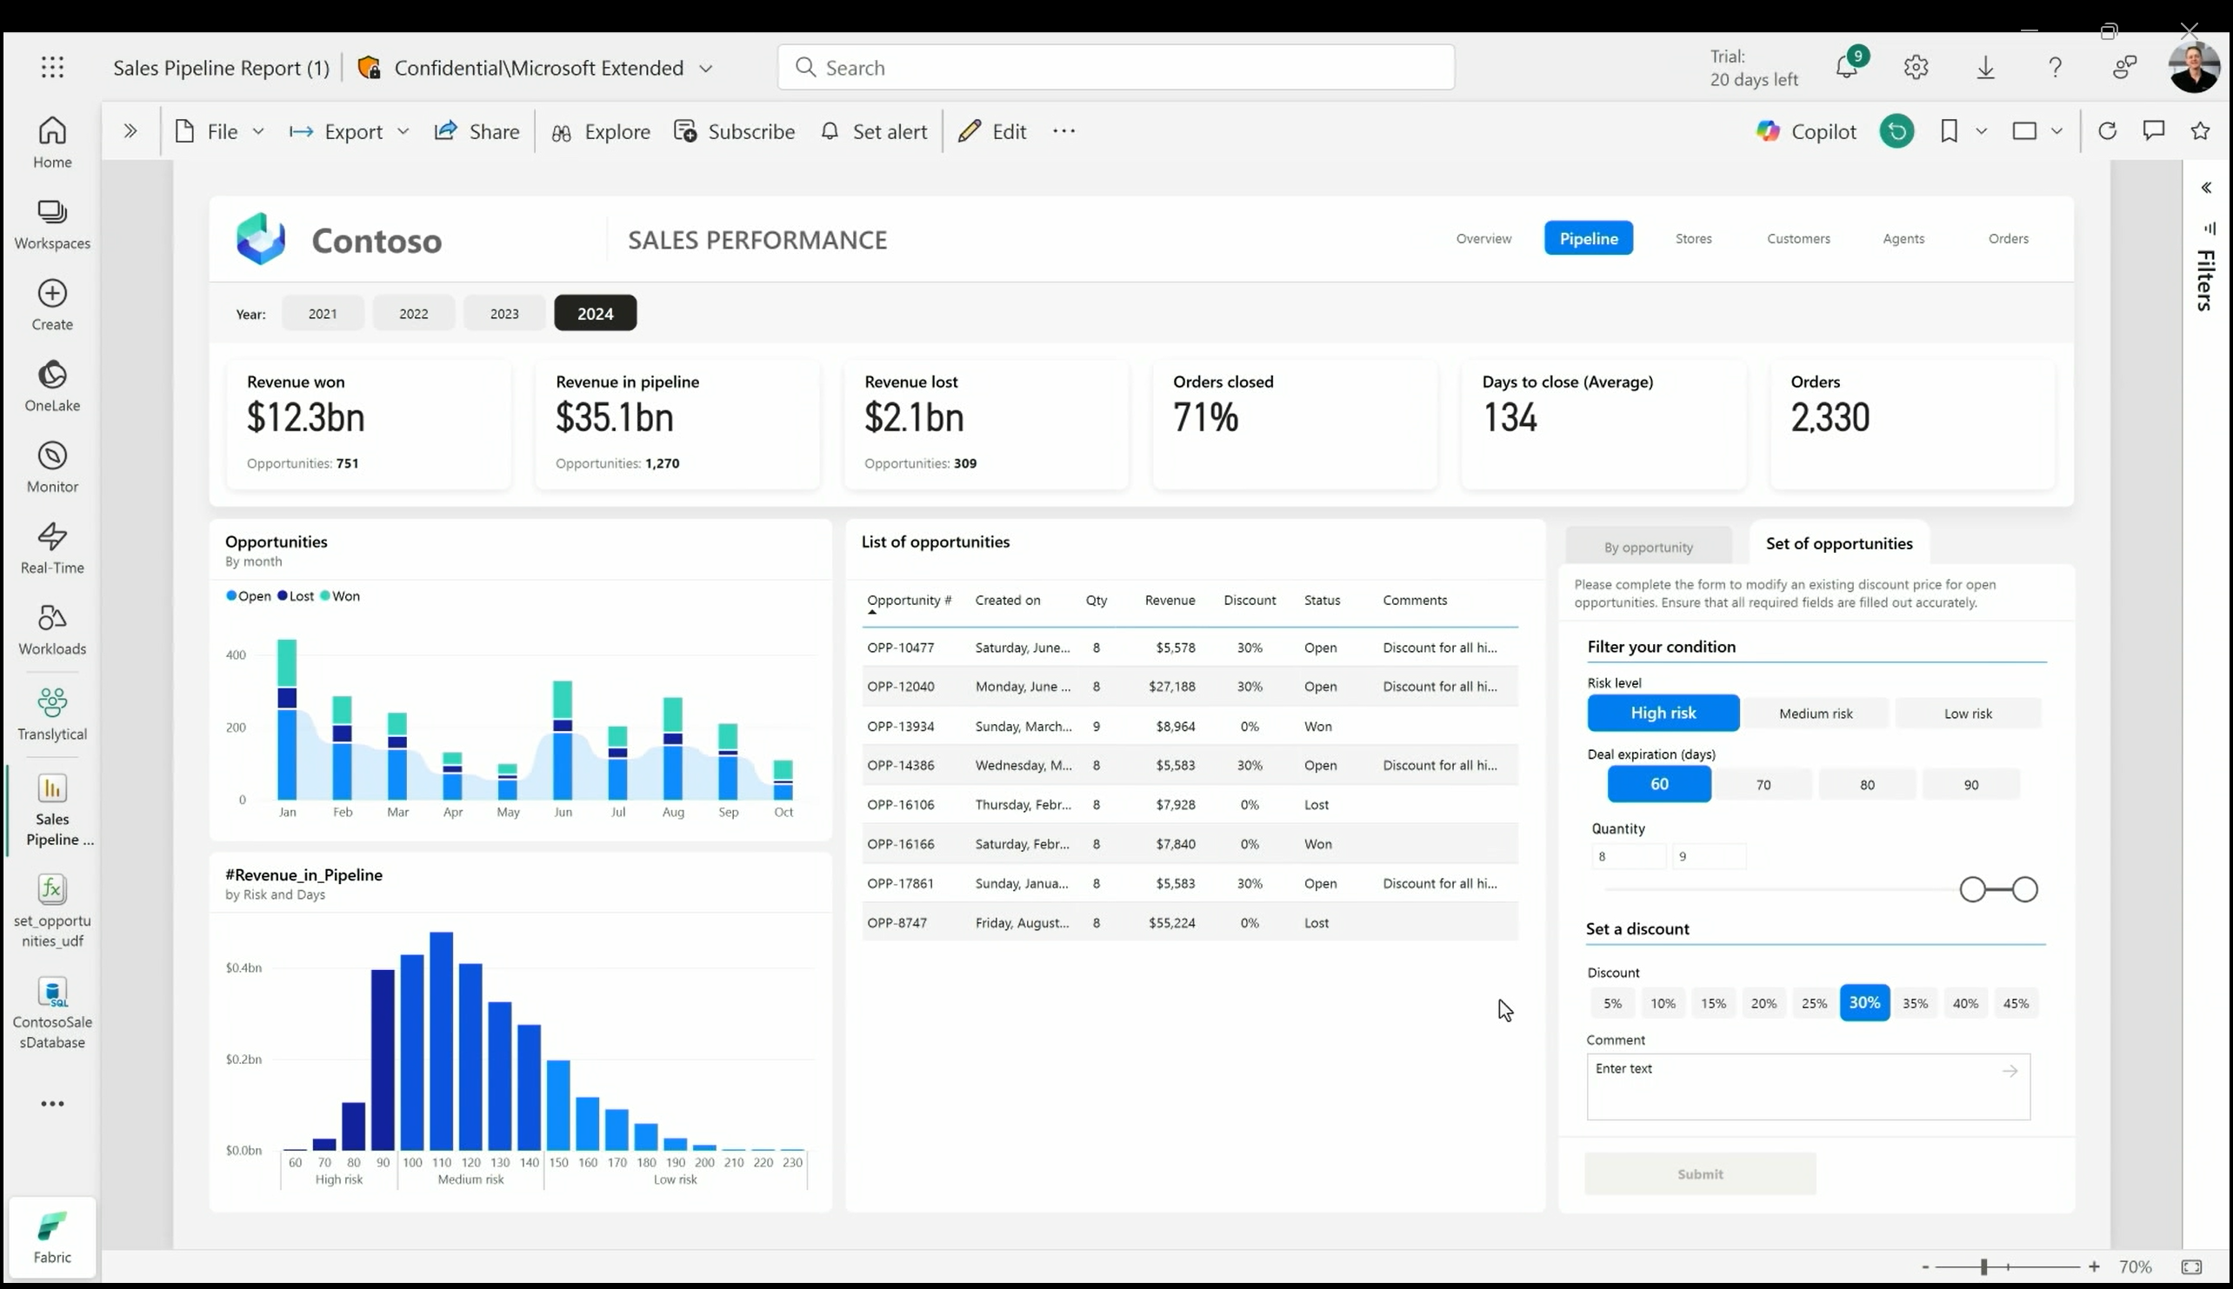Click the zoom level slider

[2008, 1267]
